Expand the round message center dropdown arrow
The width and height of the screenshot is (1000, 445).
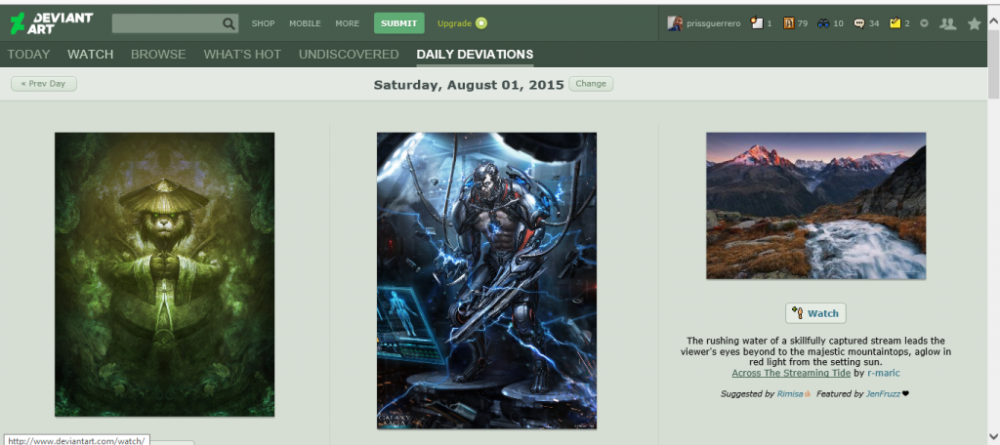pyautogui.click(x=924, y=23)
